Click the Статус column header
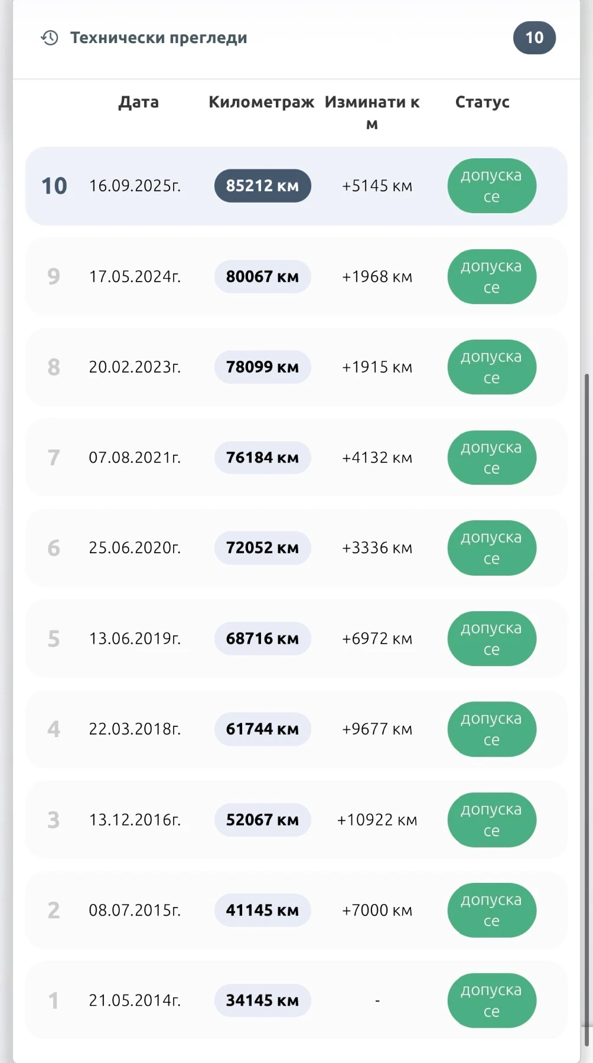593x1063 pixels. (482, 102)
